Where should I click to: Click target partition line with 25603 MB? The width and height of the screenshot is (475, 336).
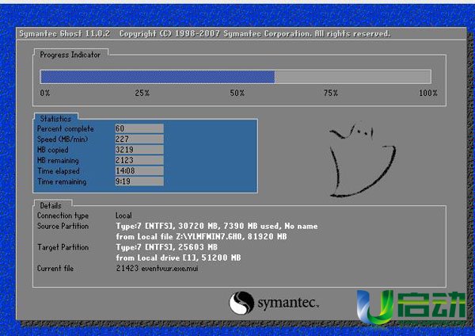(x=166, y=247)
